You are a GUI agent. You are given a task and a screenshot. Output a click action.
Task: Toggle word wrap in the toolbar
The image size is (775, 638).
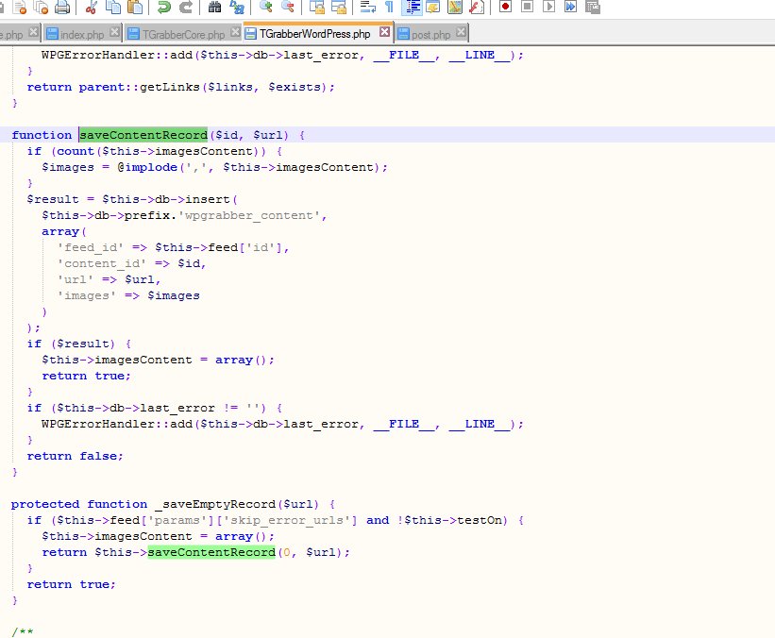coord(367,8)
